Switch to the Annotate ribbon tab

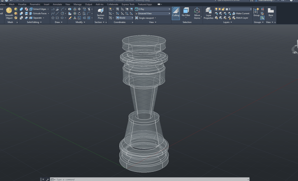coord(57,4)
